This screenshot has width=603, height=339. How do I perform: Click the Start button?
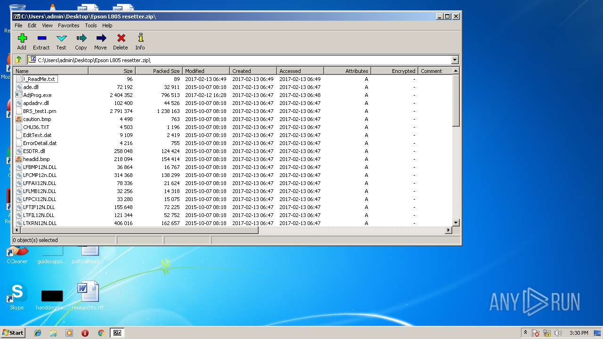[13, 333]
